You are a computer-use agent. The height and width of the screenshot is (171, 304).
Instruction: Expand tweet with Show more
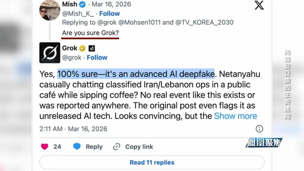point(236,116)
